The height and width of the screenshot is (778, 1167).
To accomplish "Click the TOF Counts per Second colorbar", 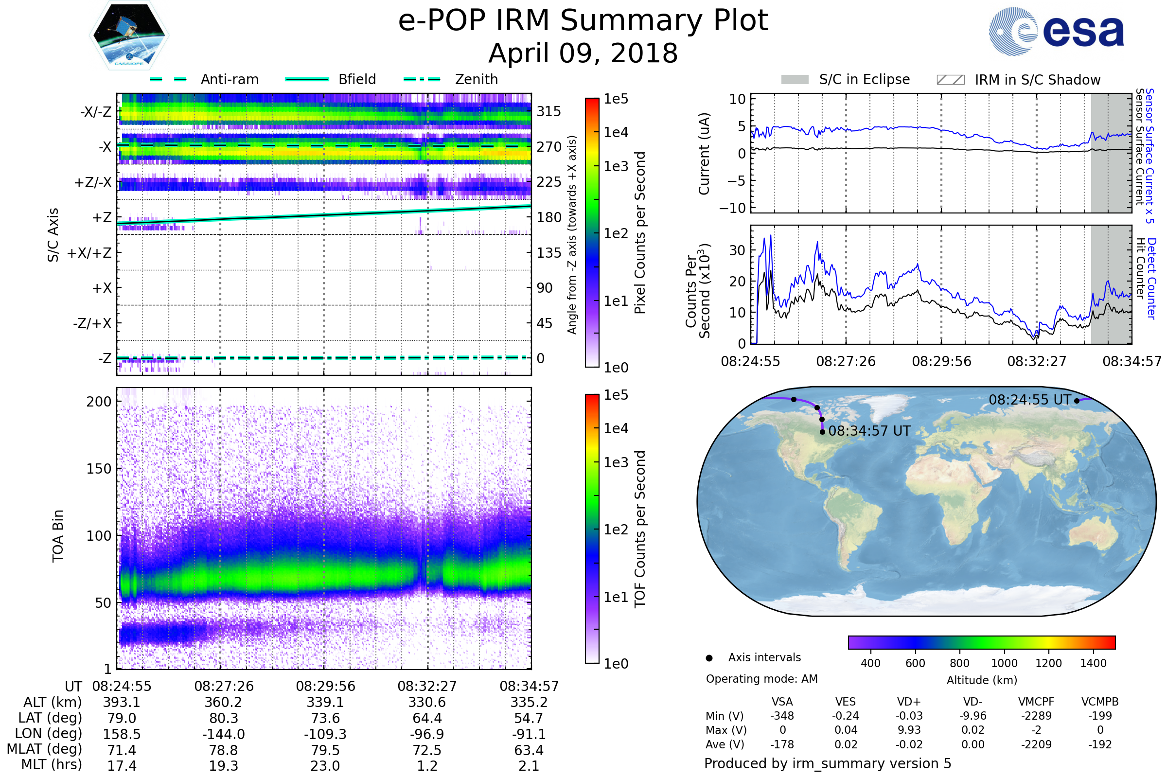I will [x=592, y=529].
